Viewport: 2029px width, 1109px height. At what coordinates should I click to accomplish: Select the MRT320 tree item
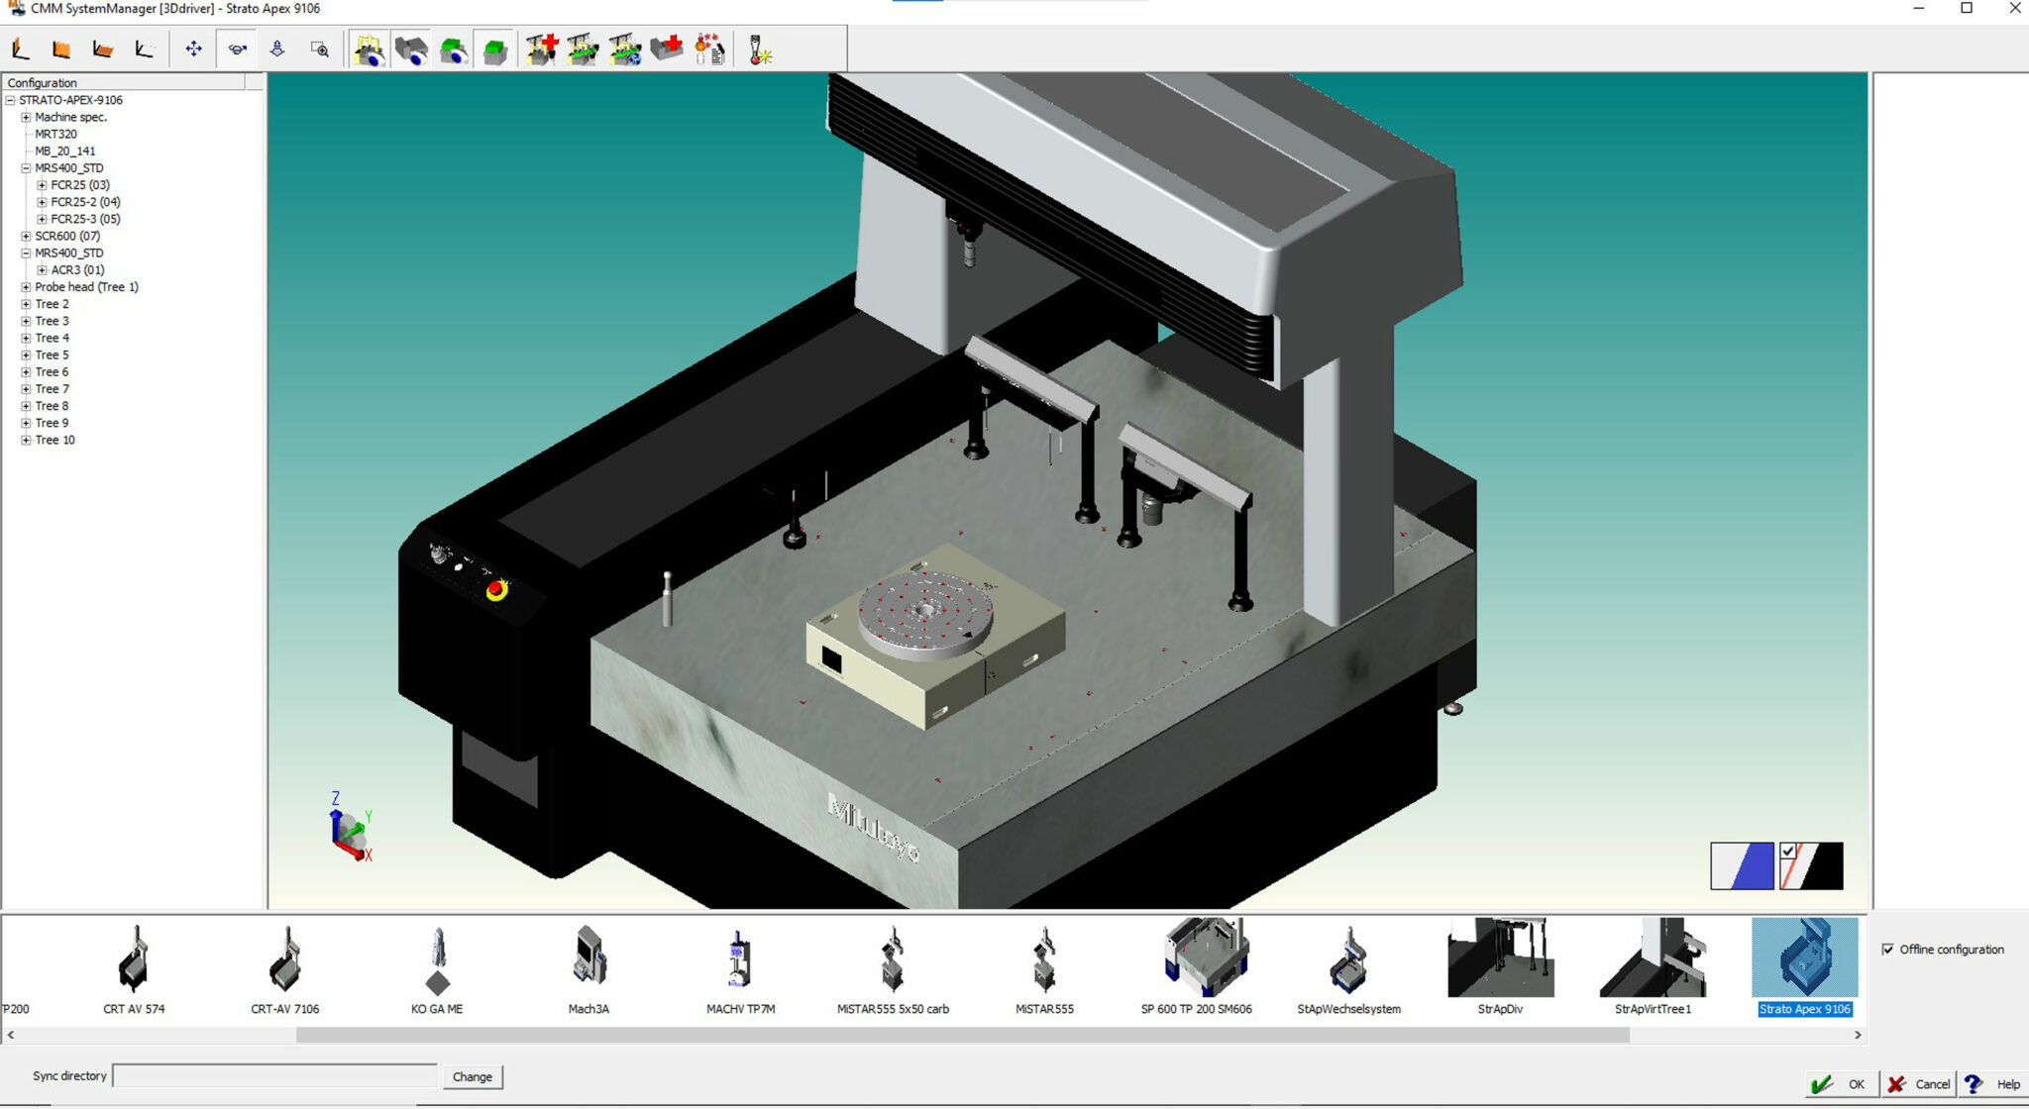click(55, 134)
